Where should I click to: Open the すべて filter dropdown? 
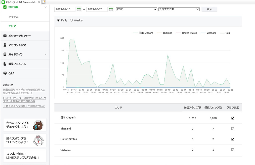(x=137, y=9)
